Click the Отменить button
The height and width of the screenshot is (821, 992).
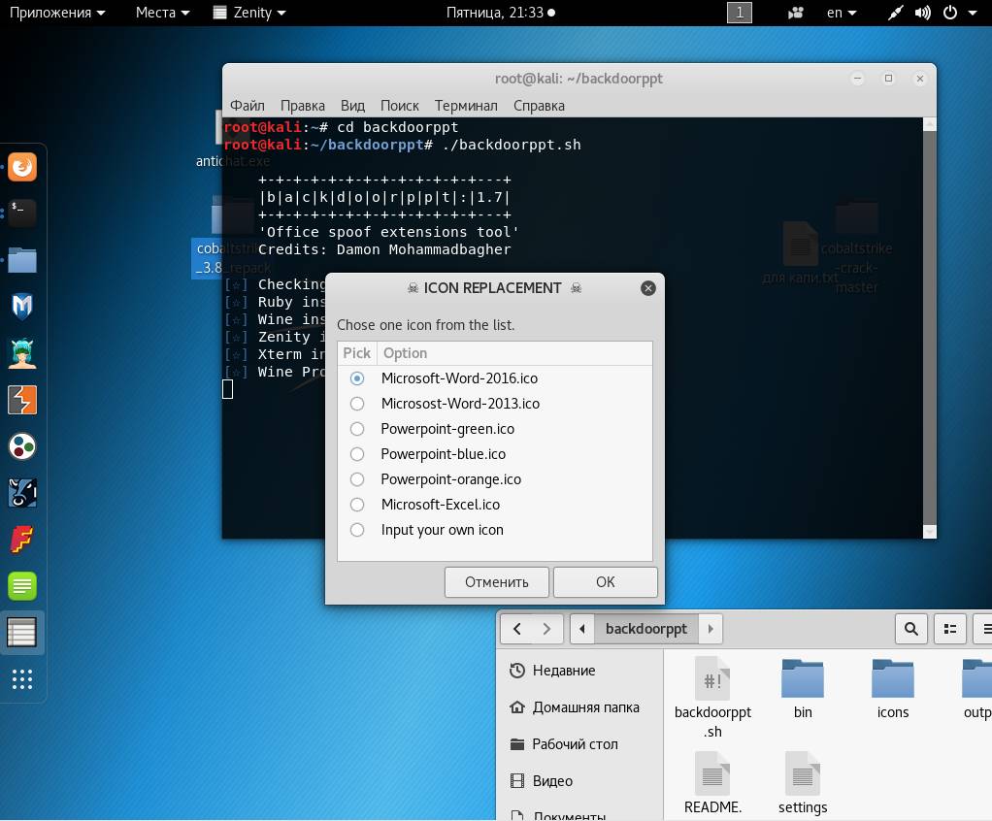pos(496,582)
